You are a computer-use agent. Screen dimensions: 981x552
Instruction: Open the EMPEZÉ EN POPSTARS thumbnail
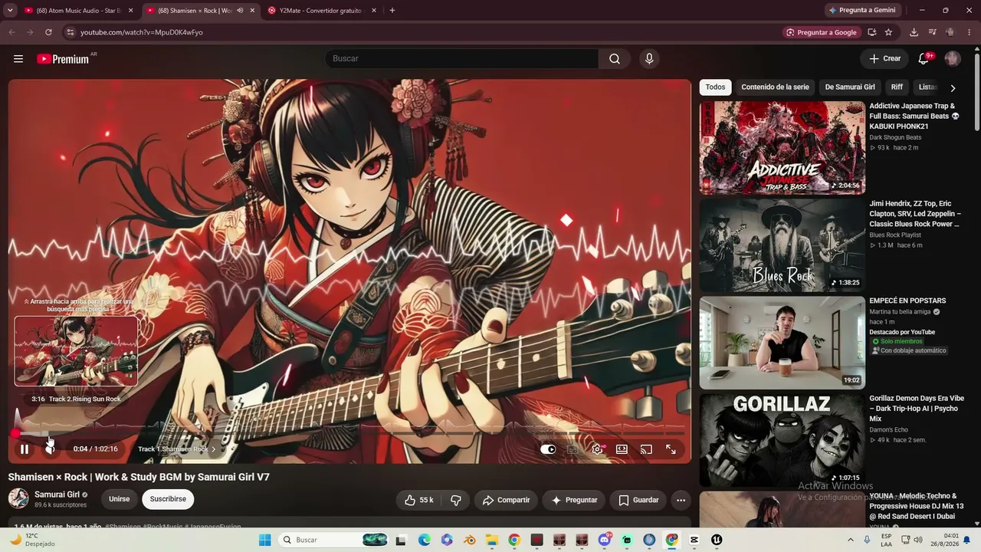tap(783, 343)
